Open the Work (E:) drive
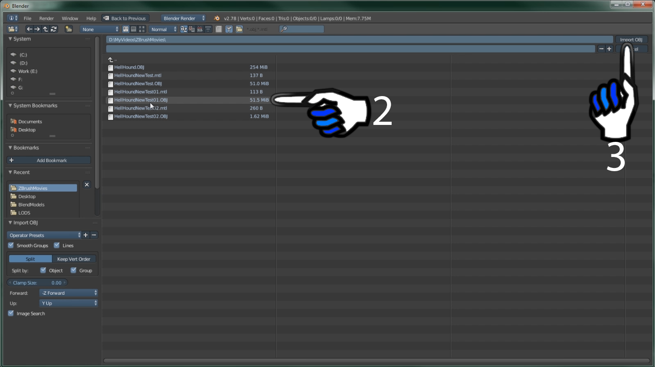655x367 pixels. 27,71
